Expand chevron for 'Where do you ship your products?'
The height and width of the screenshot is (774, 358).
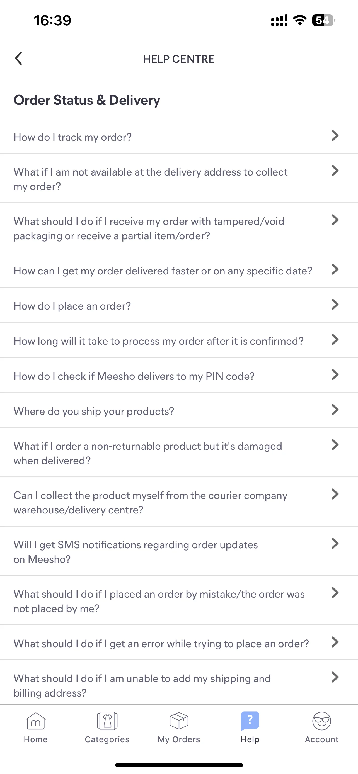click(x=335, y=410)
